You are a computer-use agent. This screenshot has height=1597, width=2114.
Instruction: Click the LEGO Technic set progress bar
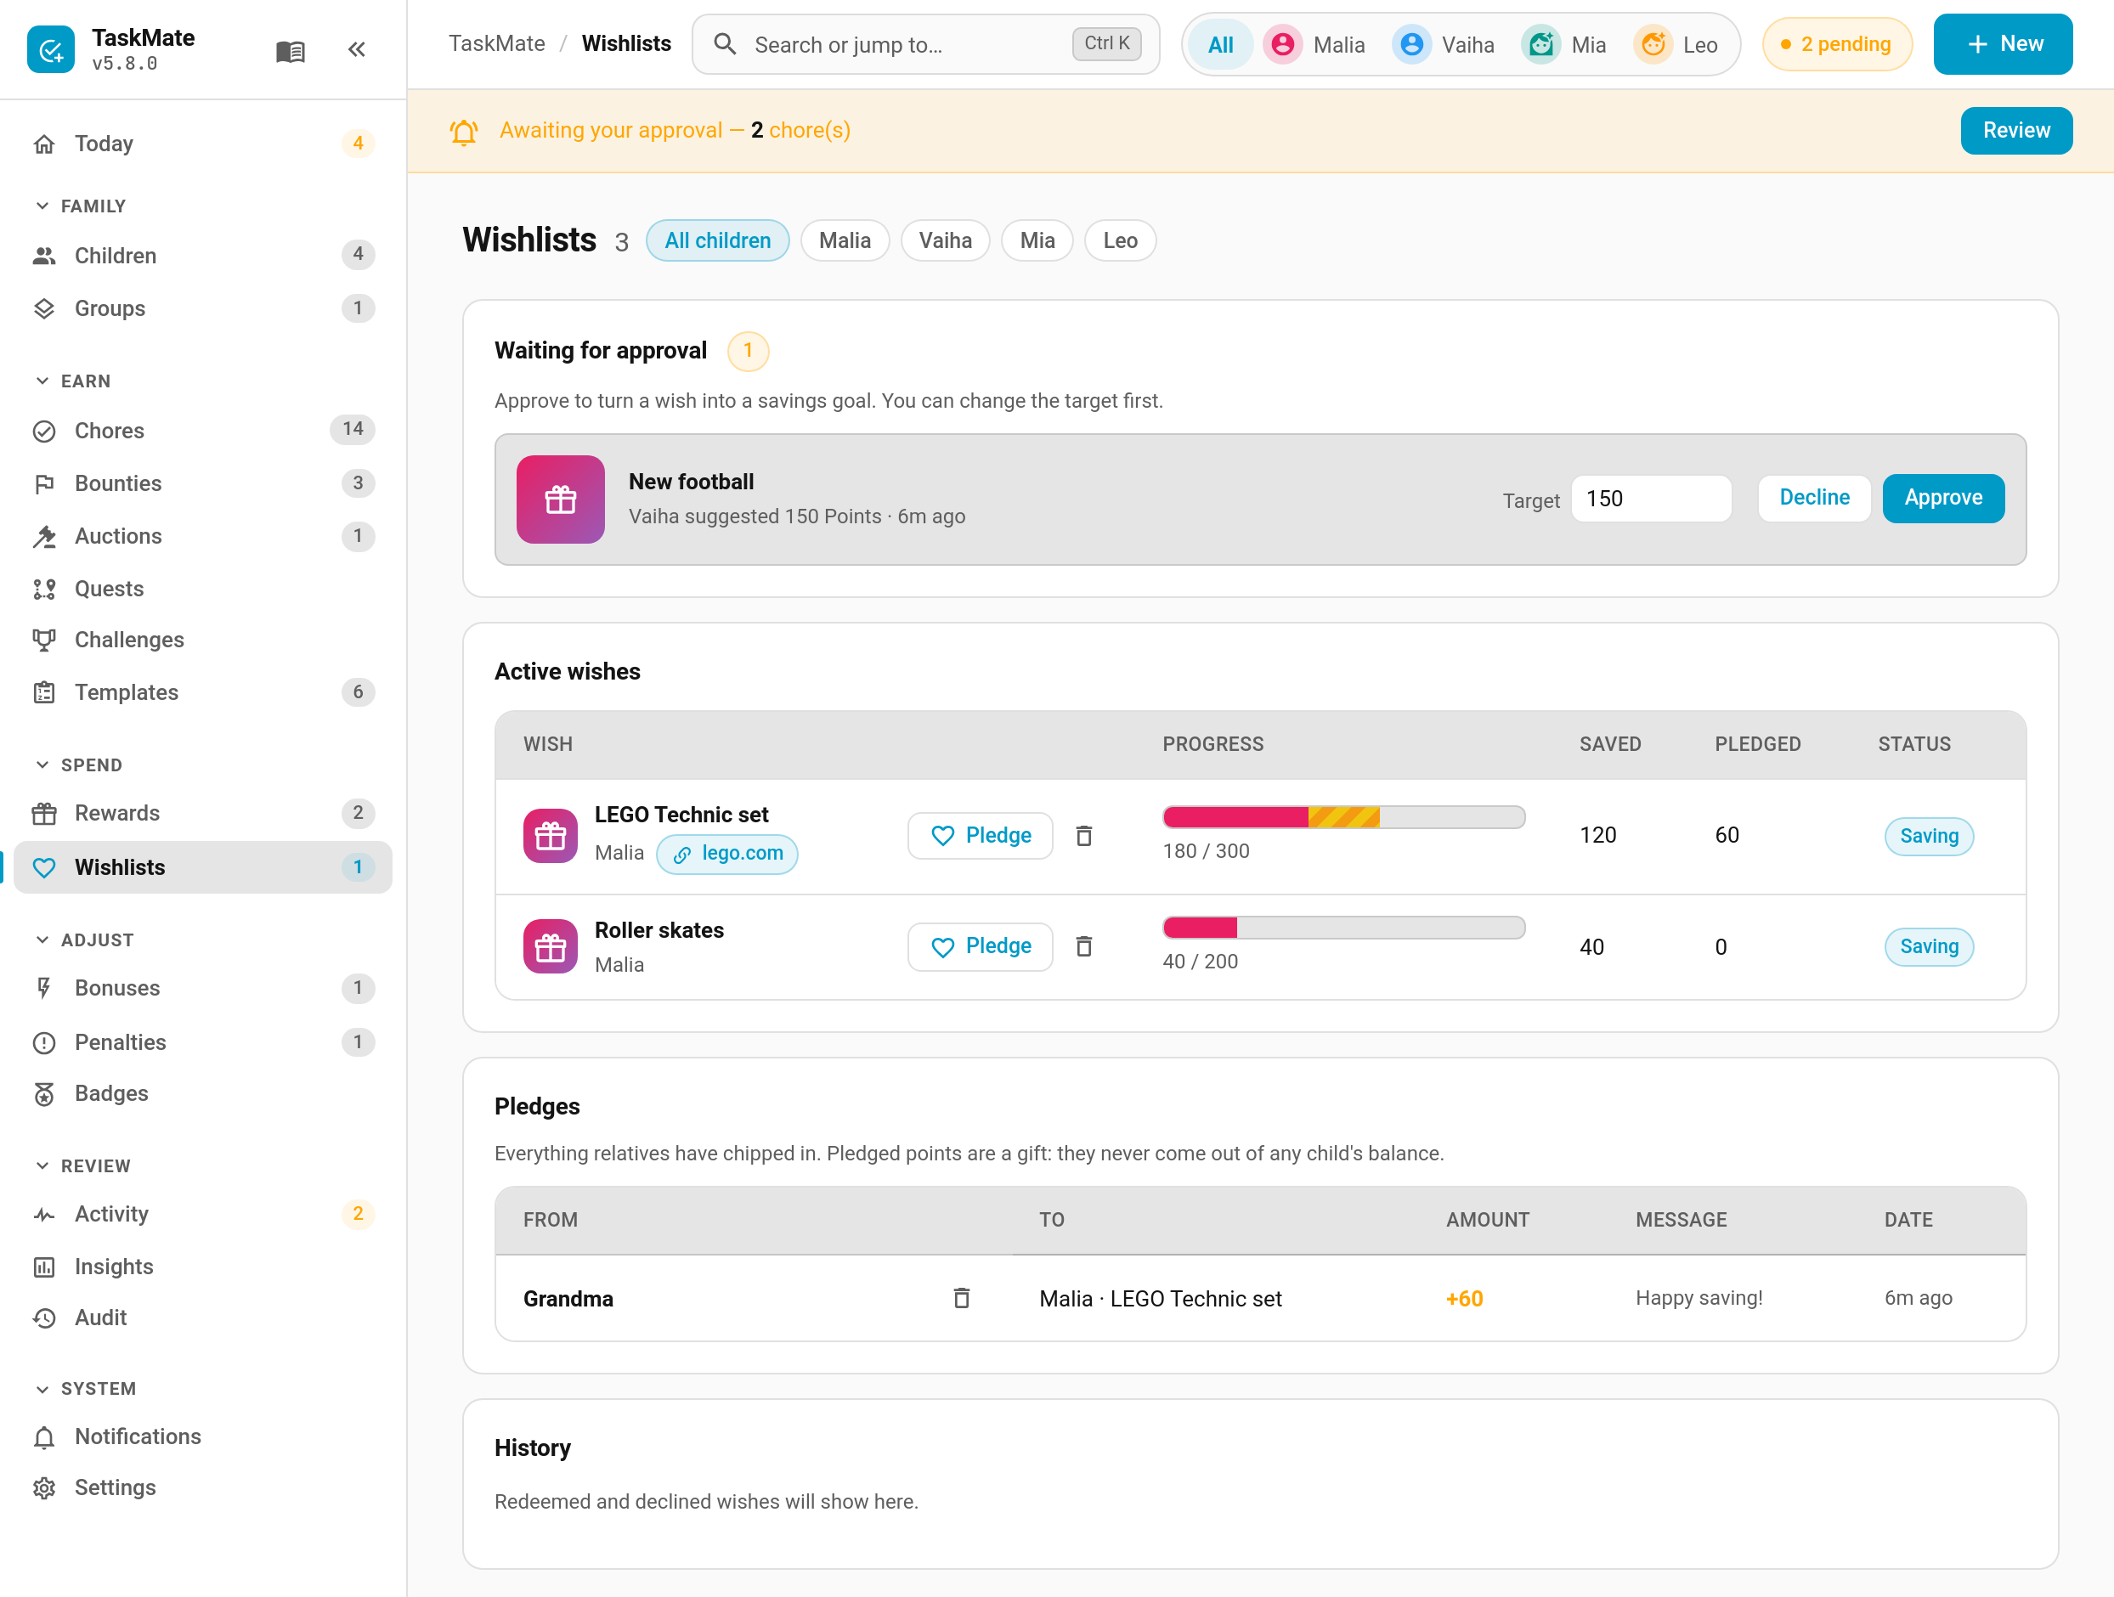pos(1343,816)
